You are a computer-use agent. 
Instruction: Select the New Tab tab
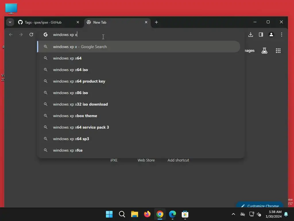pyautogui.click(x=117, y=22)
